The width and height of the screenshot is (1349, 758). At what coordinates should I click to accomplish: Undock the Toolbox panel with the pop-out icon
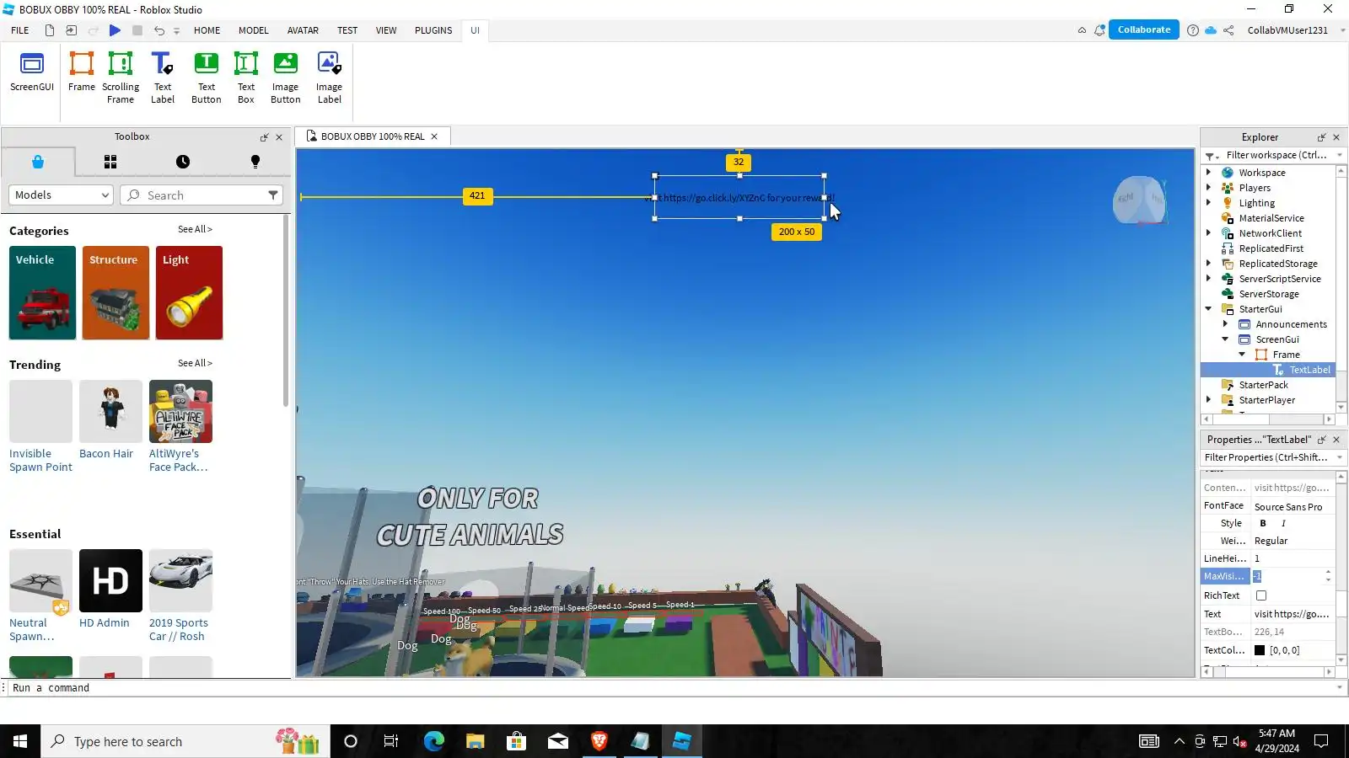[x=264, y=137]
